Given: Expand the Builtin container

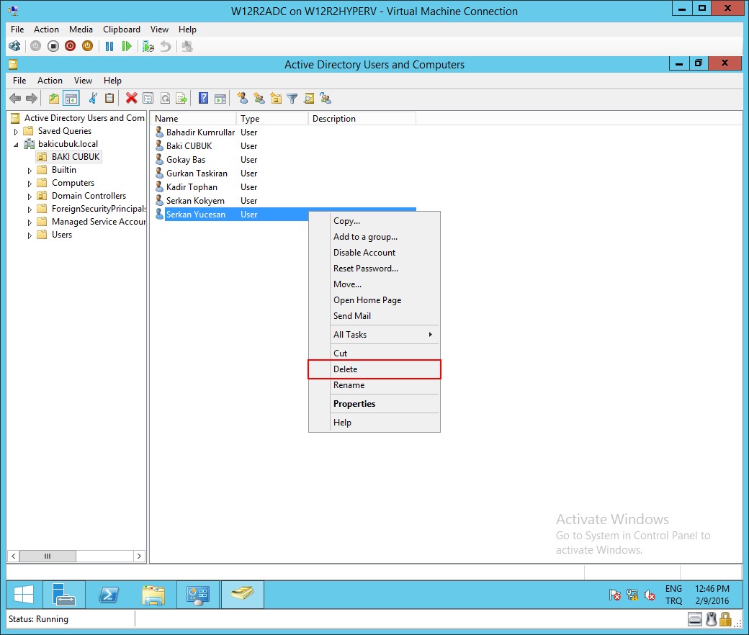Looking at the screenshot, I should [30, 171].
